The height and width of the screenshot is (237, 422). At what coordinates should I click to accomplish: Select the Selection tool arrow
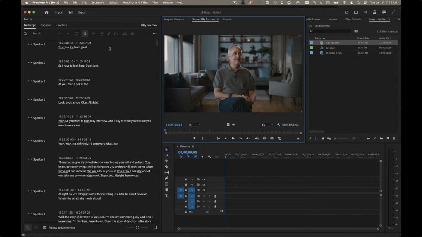pos(167,150)
